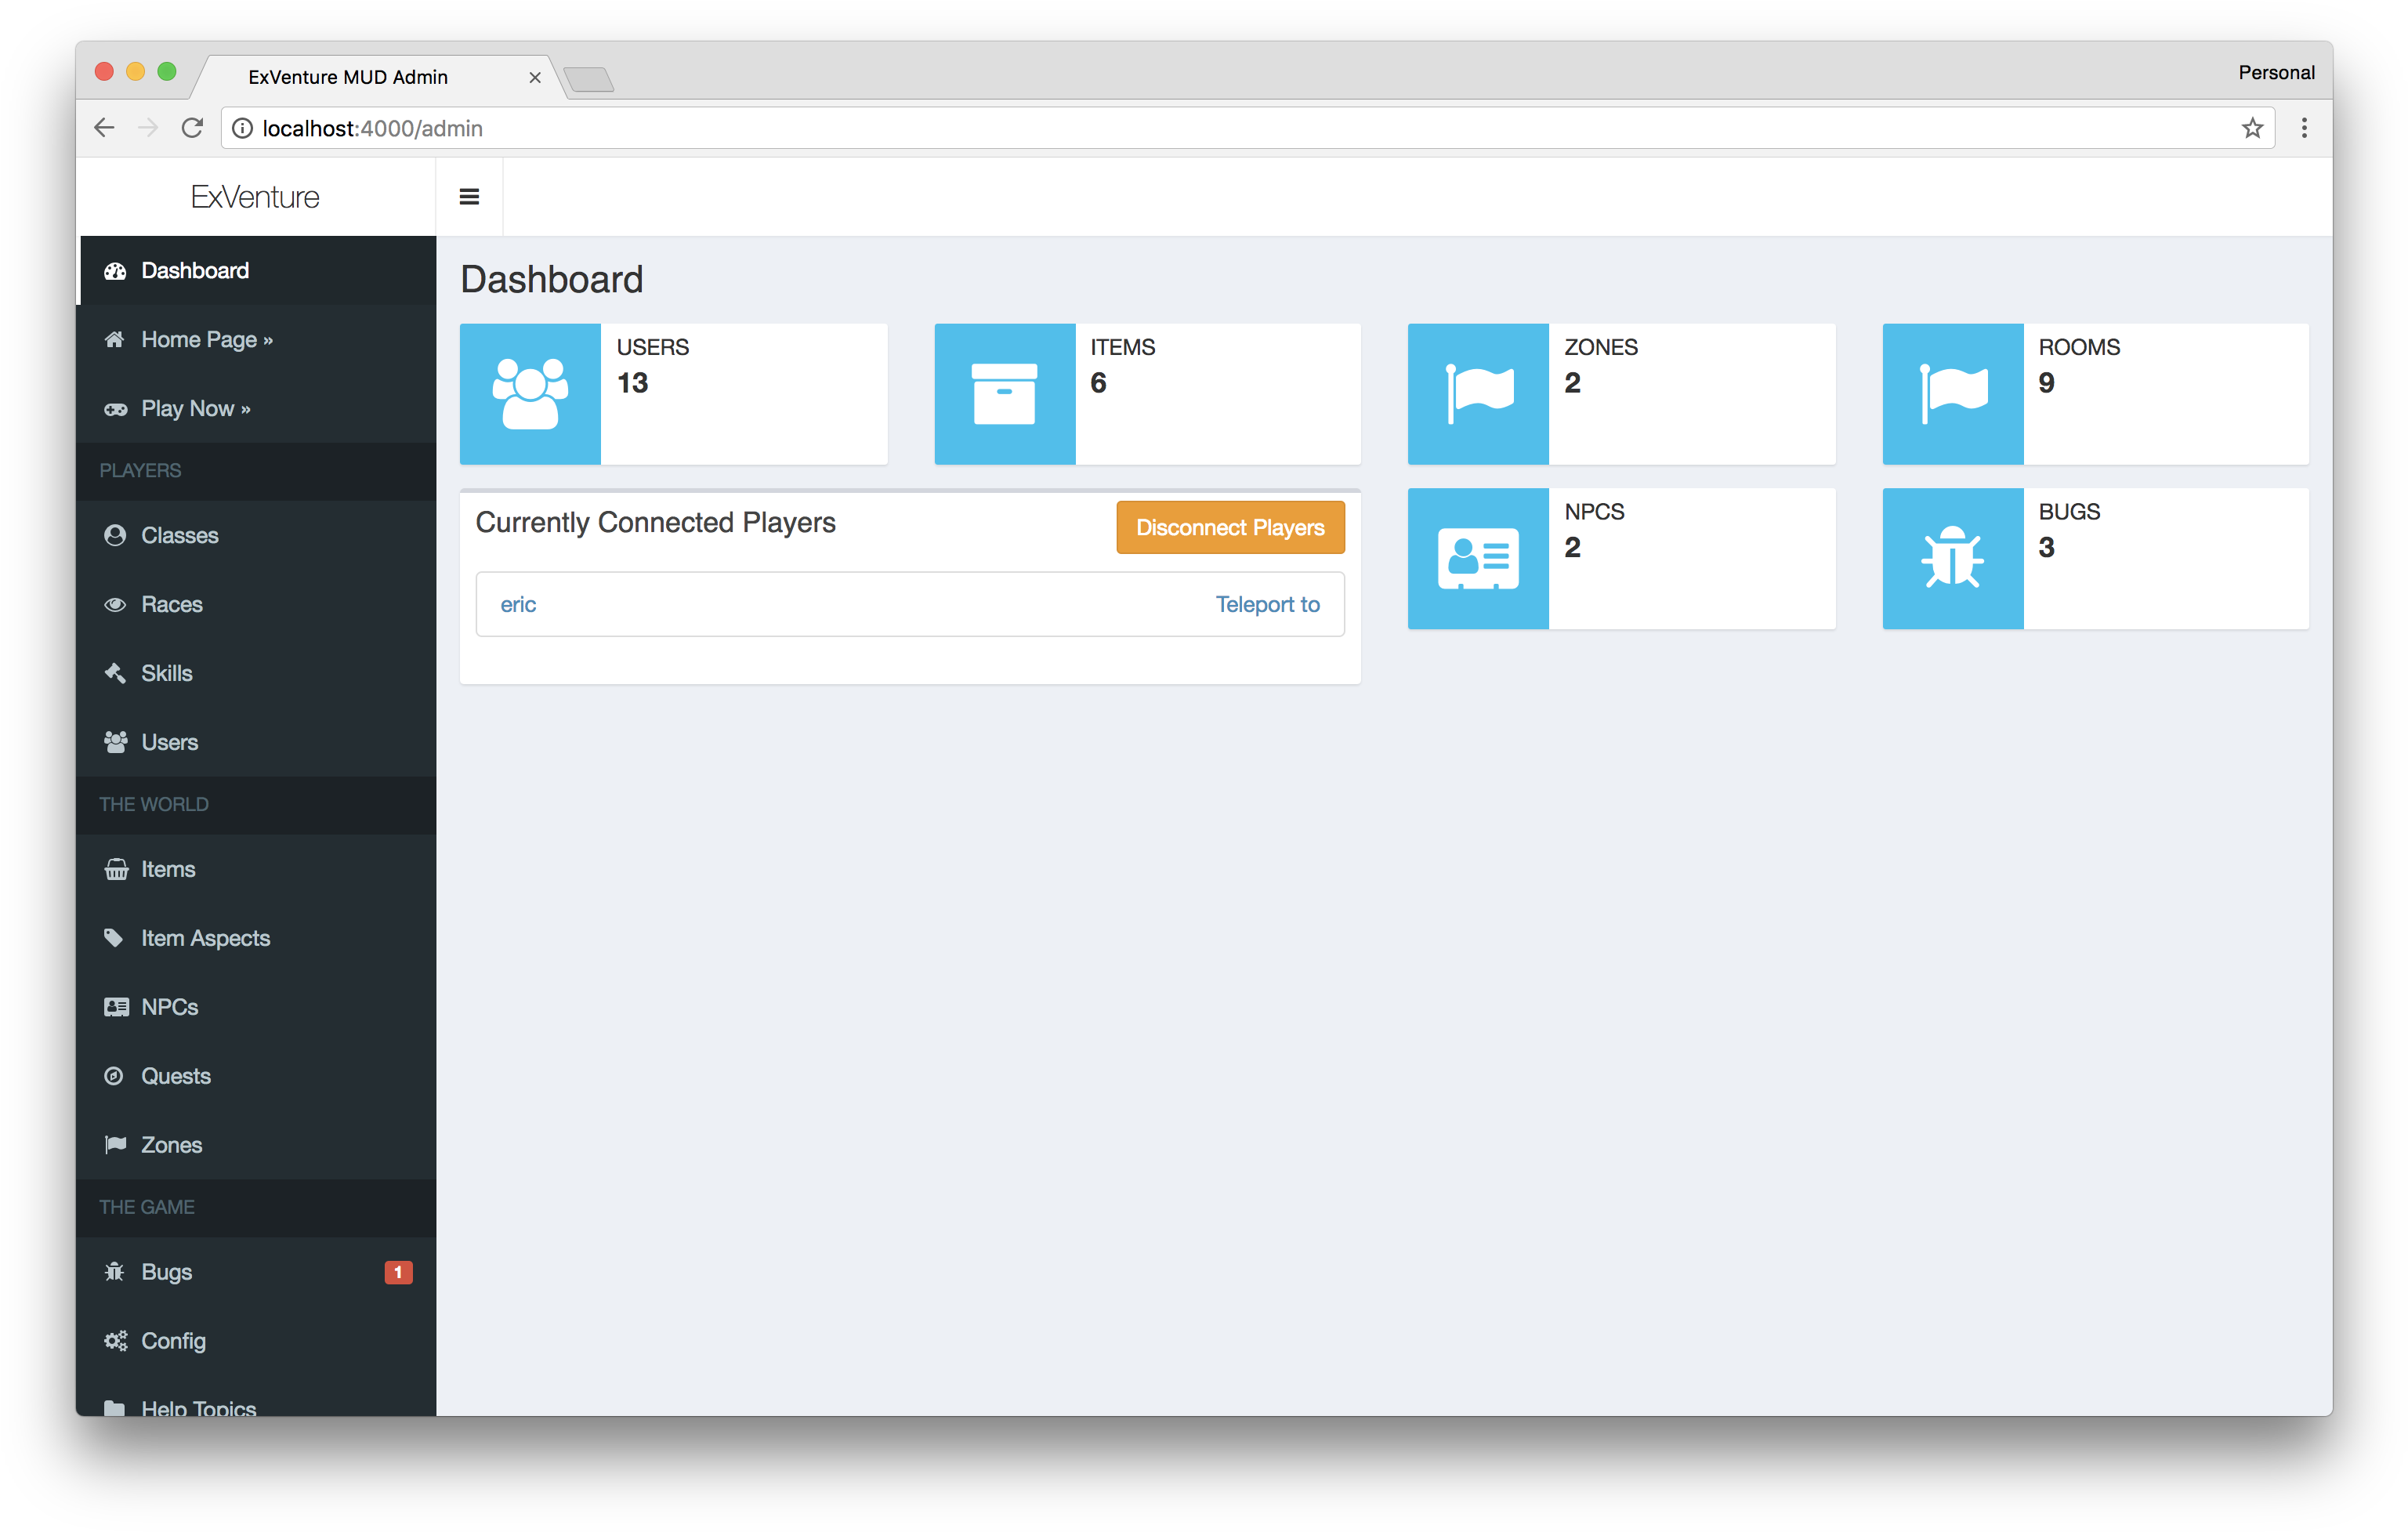Open Items using the basket icon
This screenshot has width=2408, height=1532.
pyautogui.click(x=115, y=869)
